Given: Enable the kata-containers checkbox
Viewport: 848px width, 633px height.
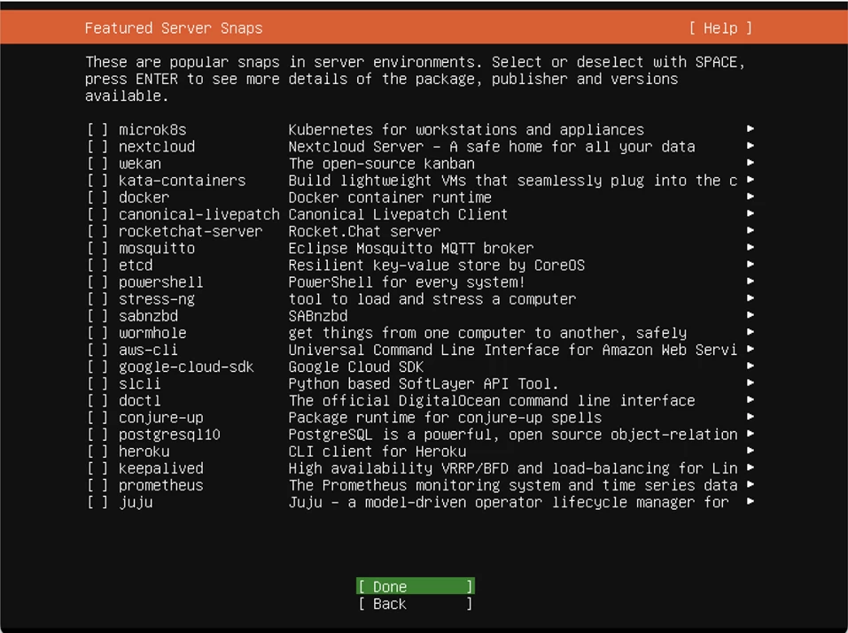Looking at the screenshot, I should (97, 181).
